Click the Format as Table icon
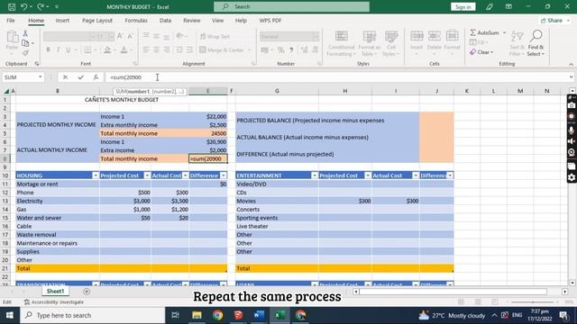577x324 pixels. pos(369,36)
